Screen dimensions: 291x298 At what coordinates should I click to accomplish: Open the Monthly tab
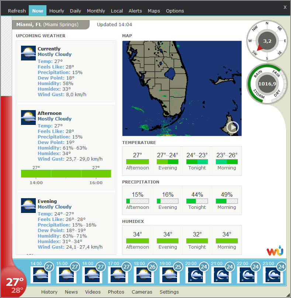point(96,11)
